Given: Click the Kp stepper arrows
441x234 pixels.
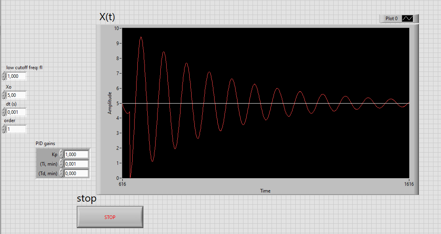Looking at the screenshot, I should (61, 154).
